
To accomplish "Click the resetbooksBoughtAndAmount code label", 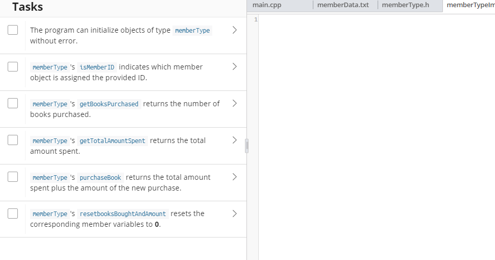I will [x=123, y=214].
